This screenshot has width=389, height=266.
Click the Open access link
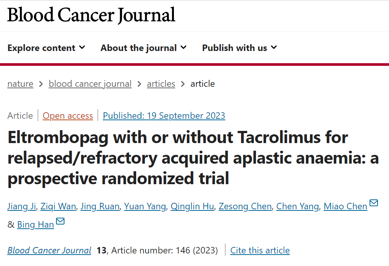[68, 116]
